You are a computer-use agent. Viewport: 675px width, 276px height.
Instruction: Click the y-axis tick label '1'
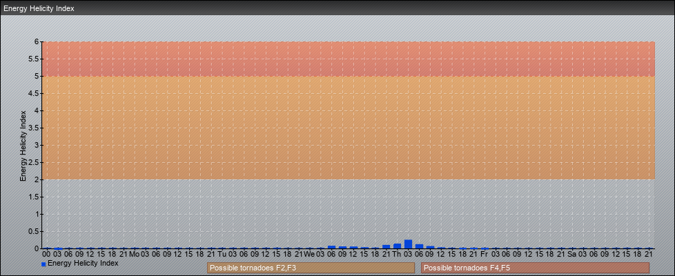(37, 214)
